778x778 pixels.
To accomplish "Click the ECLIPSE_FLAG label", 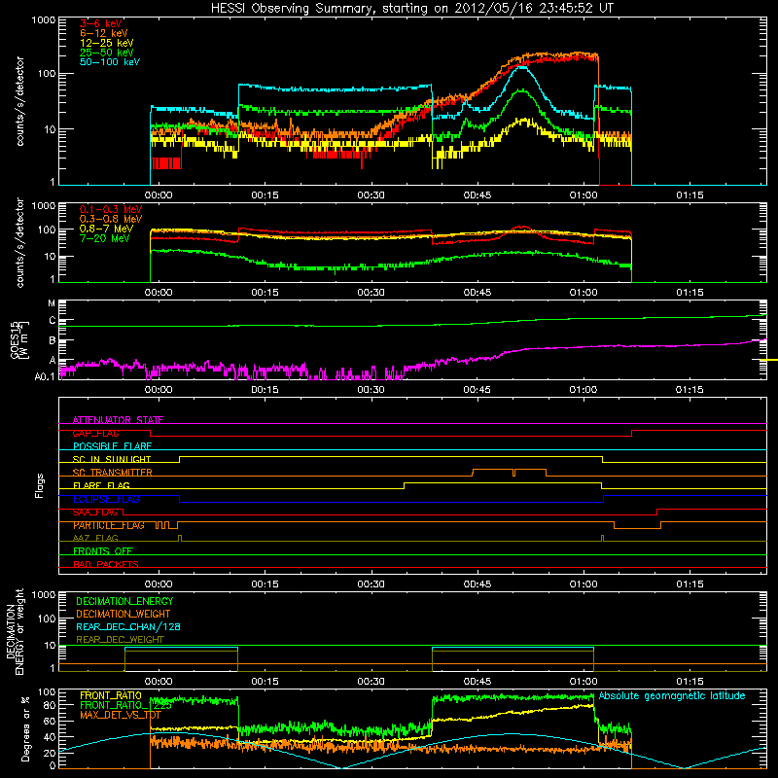I will [106, 499].
